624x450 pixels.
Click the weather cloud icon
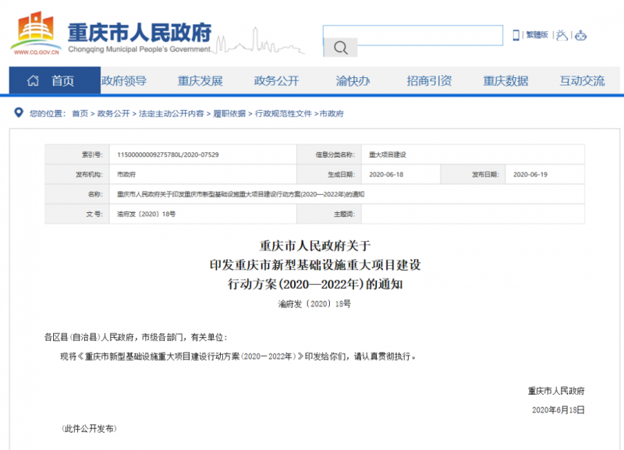point(562,35)
